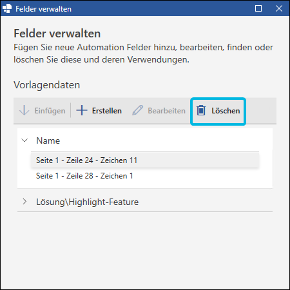This screenshot has width=290, height=290.
Task: Select entry Seite 1 - Zeile 24 - Zeichen 11
Action: pos(145,160)
